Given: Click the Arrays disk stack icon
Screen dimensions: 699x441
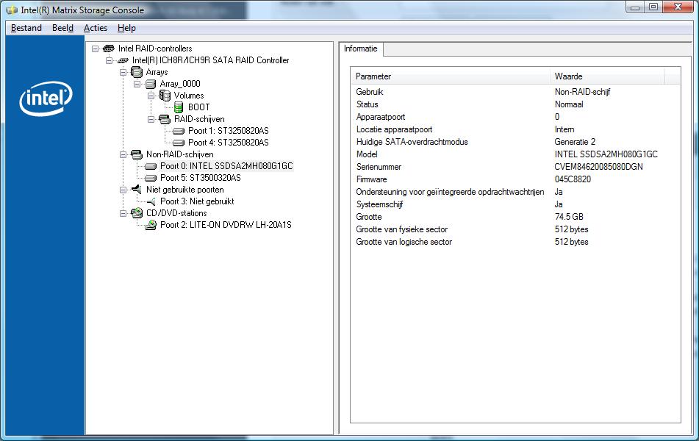Looking at the screenshot, I should coord(137,72).
